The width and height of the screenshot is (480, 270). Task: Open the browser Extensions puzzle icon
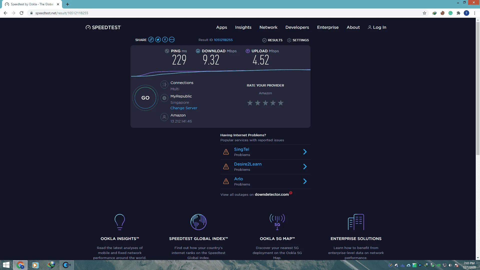click(458, 13)
